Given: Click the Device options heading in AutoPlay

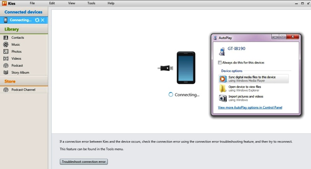Looking at the screenshot, I should click(x=232, y=71).
